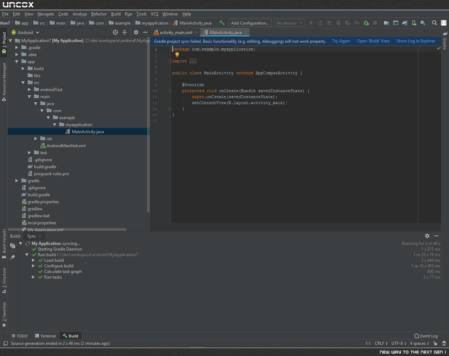Click the Stop square icon
The image size is (449, 356).
tap(375, 23)
